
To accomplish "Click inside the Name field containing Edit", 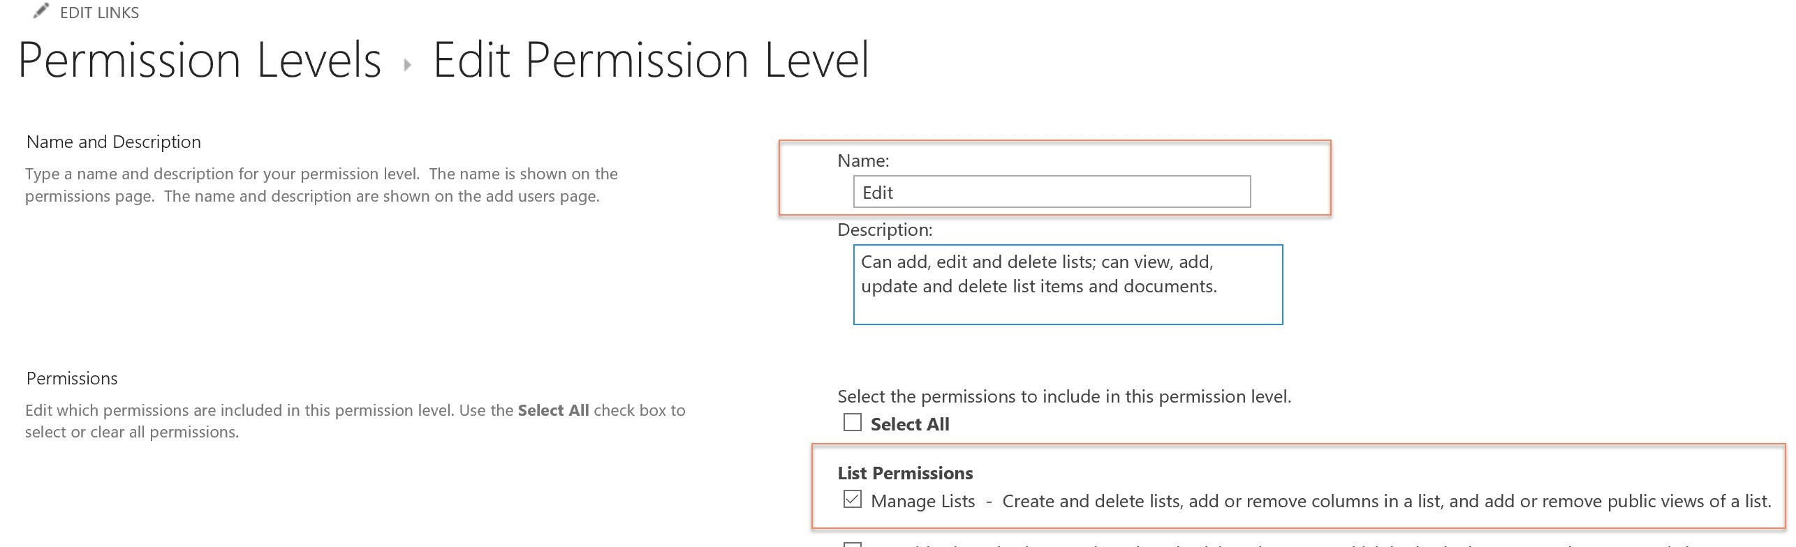I will pos(1051,193).
